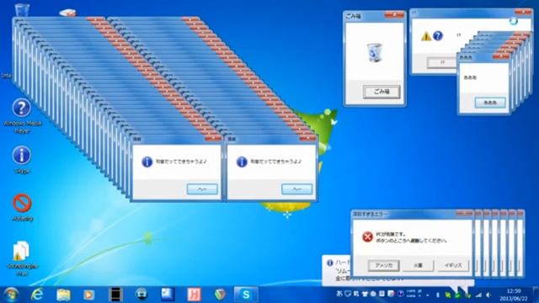Screen dimensions: 539x303
Task: Select the Recycle Bin desktop icon at top-left
Action: 22,9
